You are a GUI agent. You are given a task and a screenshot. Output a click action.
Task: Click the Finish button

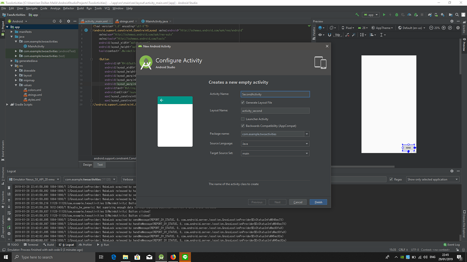[x=318, y=202]
